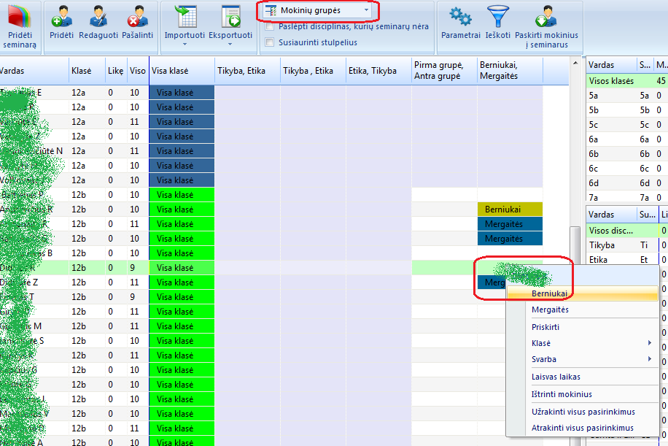668x446 pixels.
Task: Select Visos klasės row in list
Action: tap(611, 81)
